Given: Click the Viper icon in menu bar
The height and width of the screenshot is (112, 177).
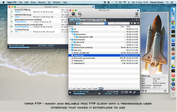Looking at the screenshot, I should pos(105,2).
